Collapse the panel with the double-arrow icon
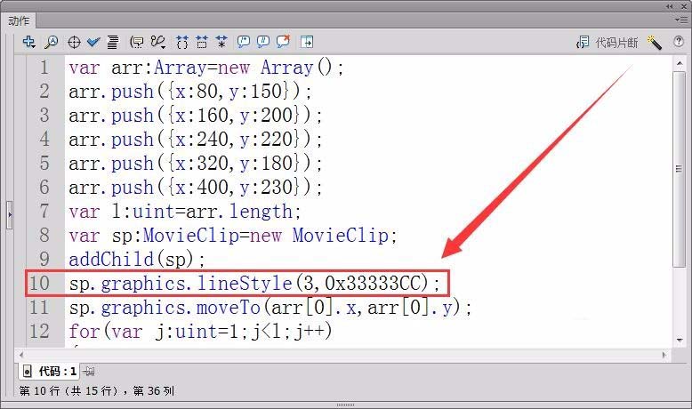Image resolution: width=692 pixels, height=409 pixels. [x=670, y=6]
